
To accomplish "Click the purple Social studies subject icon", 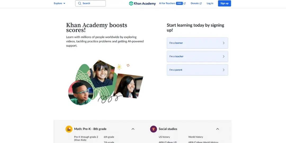I will click(154, 129).
